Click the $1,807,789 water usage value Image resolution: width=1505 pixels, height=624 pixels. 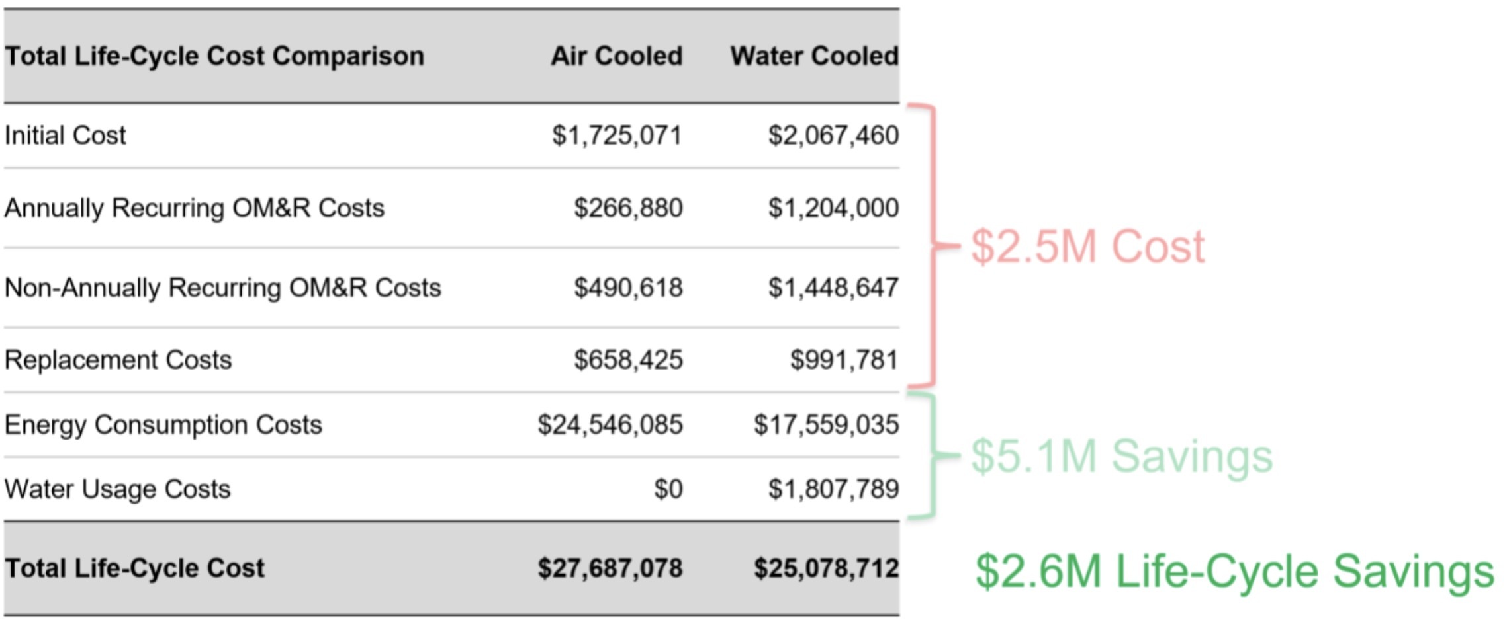[833, 490]
